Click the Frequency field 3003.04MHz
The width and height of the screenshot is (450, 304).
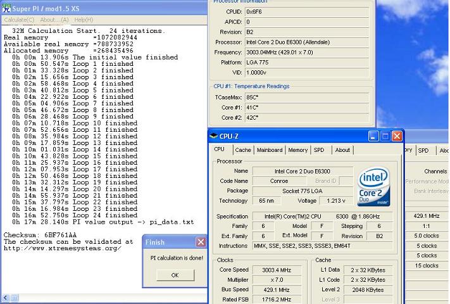point(307,53)
